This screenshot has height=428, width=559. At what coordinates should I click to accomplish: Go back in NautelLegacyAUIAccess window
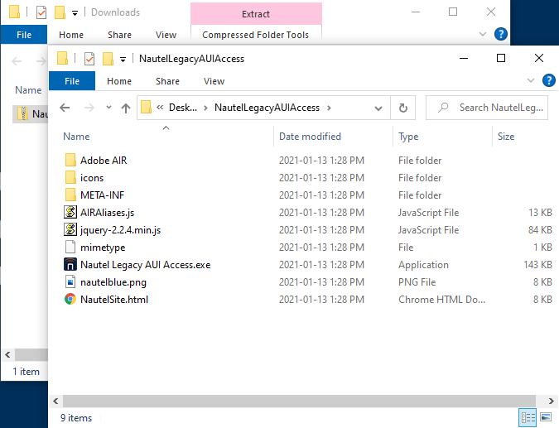65,108
